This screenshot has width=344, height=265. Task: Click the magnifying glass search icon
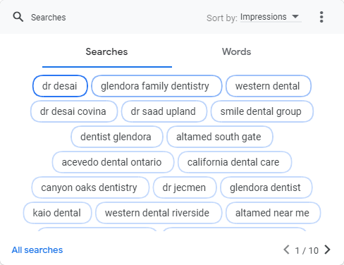(18, 17)
